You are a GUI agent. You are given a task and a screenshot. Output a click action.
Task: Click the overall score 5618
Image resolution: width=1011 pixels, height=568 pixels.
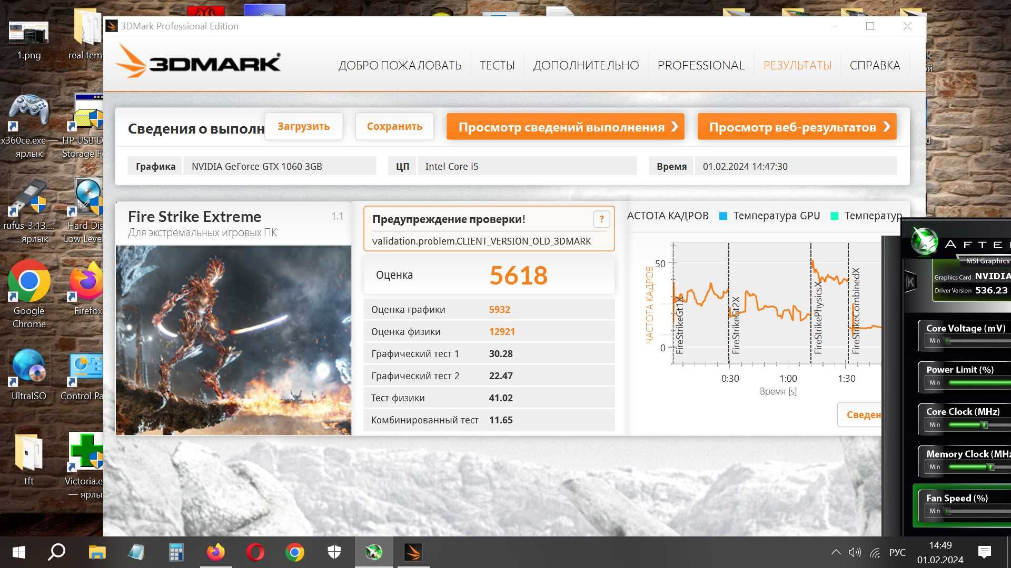click(x=519, y=275)
